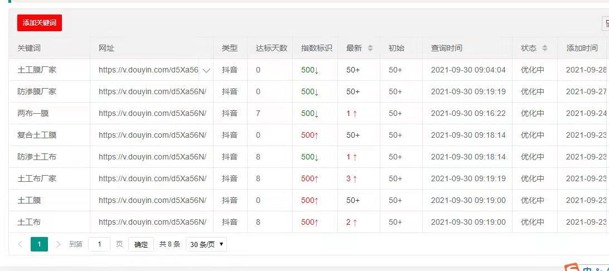Screen dimensions: 609x271
Task: Open douyin URL in 两布一膜 row
Action: click(x=152, y=113)
